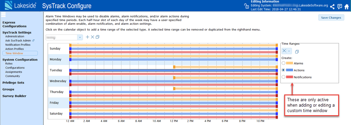The width and height of the screenshot is (351, 125).
Task: Select the Alarms radio button
Action: [x=284, y=64]
